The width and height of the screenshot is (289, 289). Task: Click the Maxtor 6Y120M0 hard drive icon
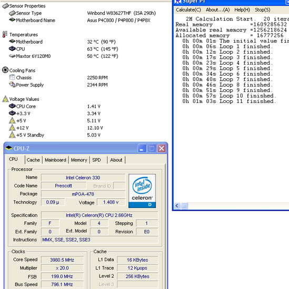[12, 56]
